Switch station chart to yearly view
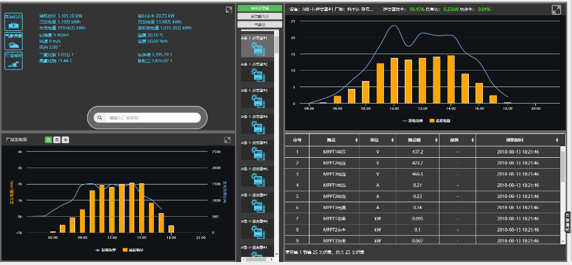The height and width of the screenshot is (265, 572). 65,140
